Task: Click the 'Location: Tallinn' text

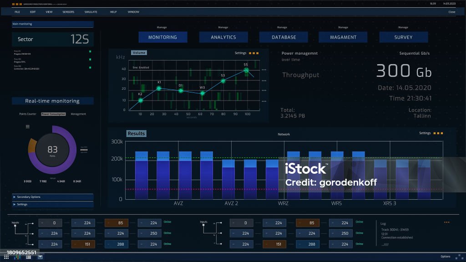Action: tap(420, 113)
